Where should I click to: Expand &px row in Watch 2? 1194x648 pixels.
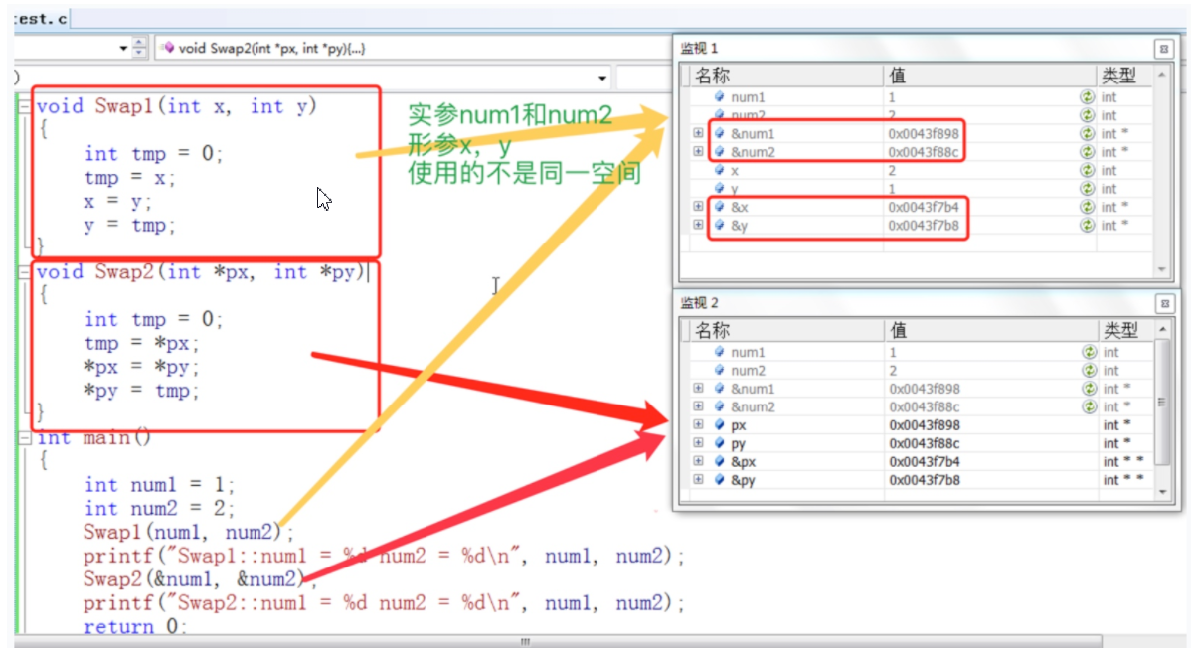[698, 462]
